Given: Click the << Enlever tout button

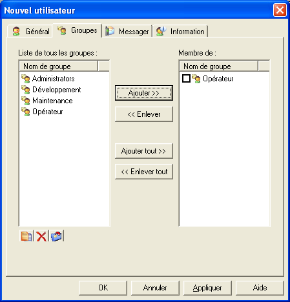Looking at the screenshot, I should pyautogui.click(x=144, y=172).
